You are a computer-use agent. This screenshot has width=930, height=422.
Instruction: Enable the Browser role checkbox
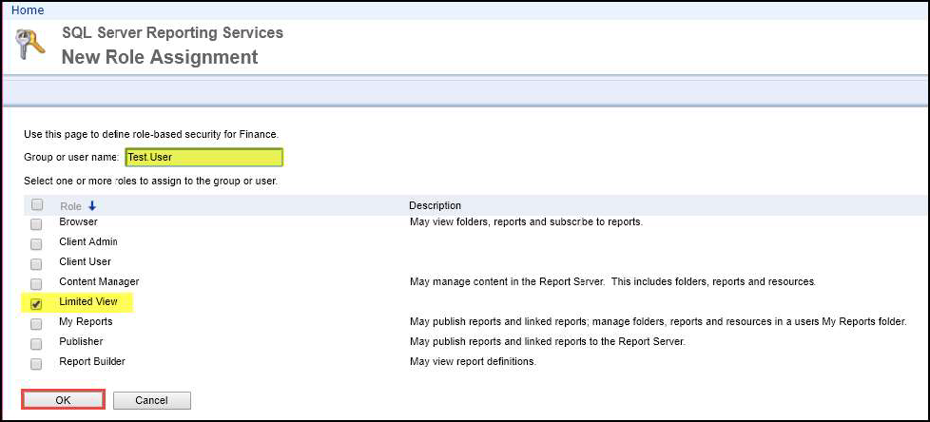[36, 224]
